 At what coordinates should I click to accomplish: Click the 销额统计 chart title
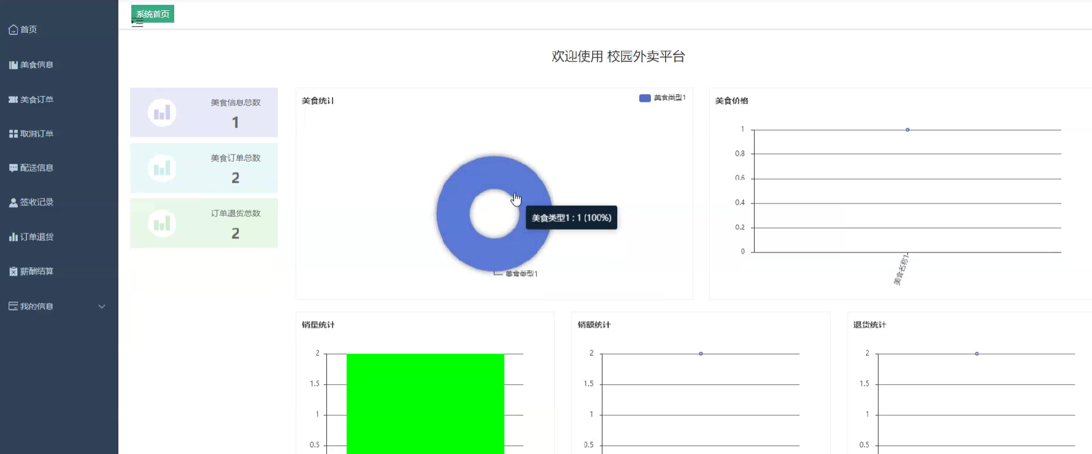pyautogui.click(x=594, y=325)
